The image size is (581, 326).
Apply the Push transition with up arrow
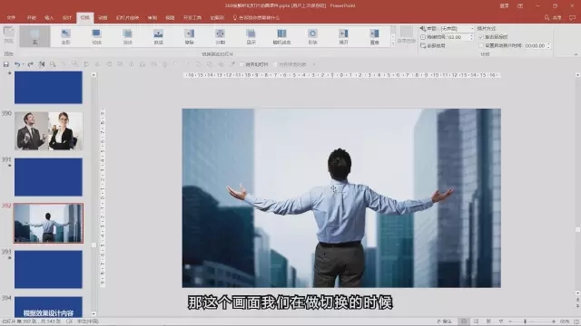(x=158, y=36)
